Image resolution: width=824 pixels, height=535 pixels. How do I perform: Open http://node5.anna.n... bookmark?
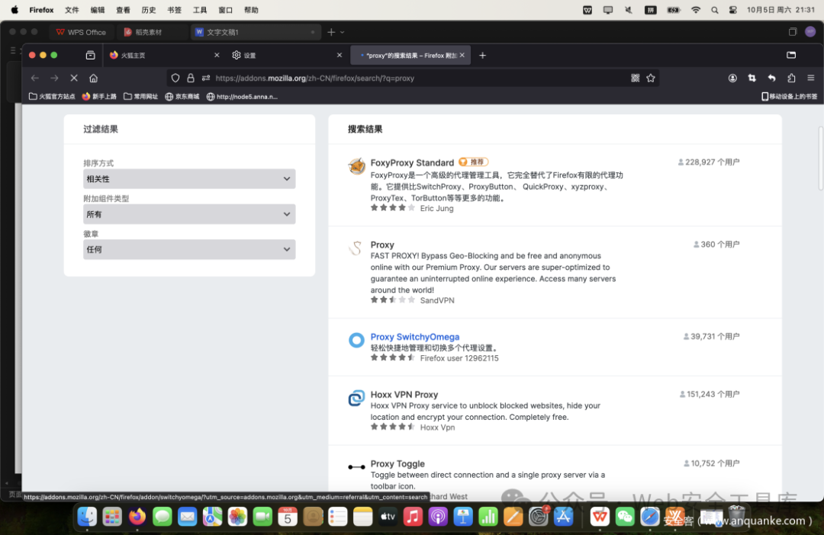pyautogui.click(x=242, y=97)
